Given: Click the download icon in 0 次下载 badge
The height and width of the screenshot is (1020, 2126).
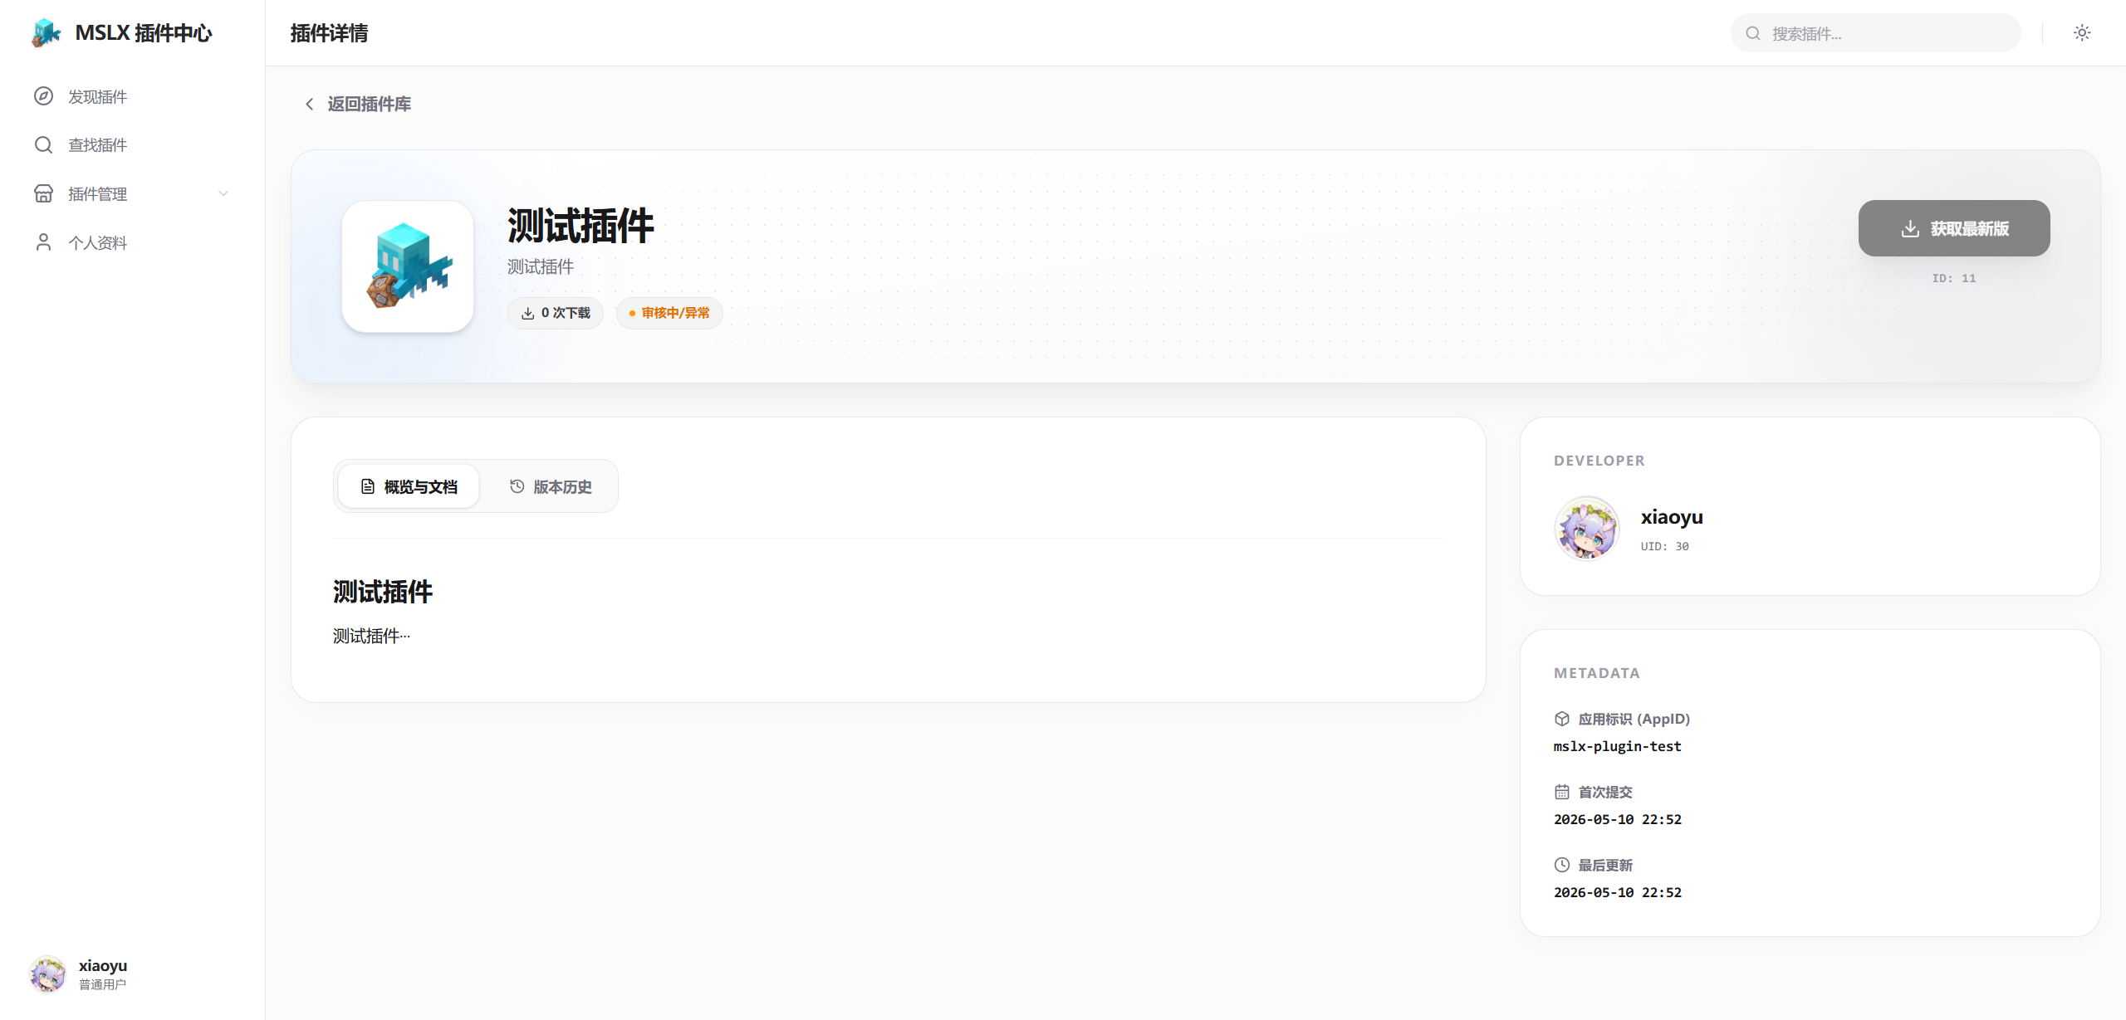Looking at the screenshot, I should [527, 313].
